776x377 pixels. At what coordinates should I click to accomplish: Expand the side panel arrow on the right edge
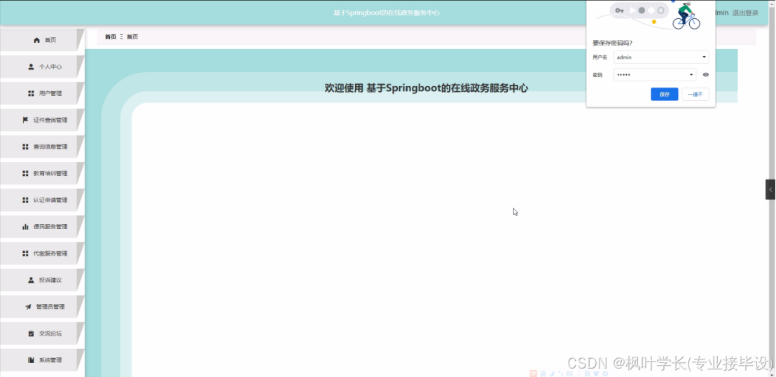(770, 190)
